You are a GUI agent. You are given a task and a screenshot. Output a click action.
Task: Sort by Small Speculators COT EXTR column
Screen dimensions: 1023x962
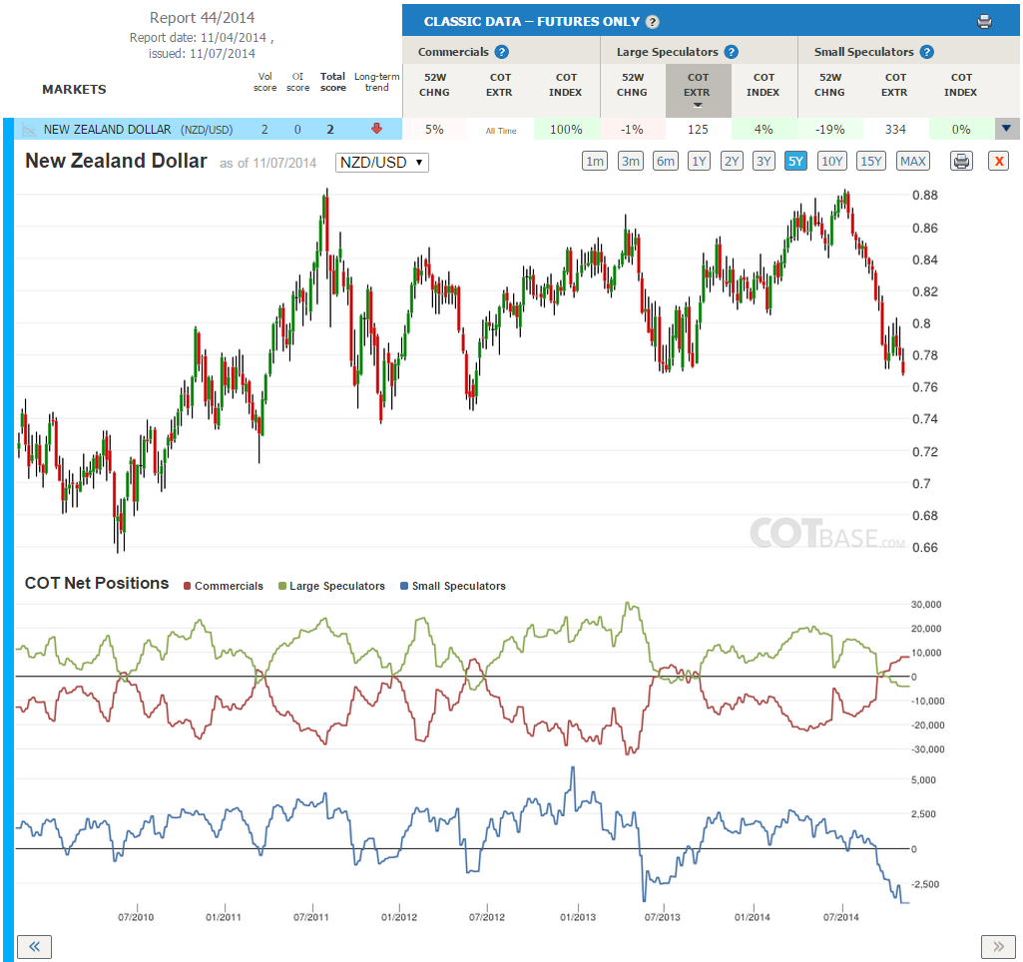[895, 85]
